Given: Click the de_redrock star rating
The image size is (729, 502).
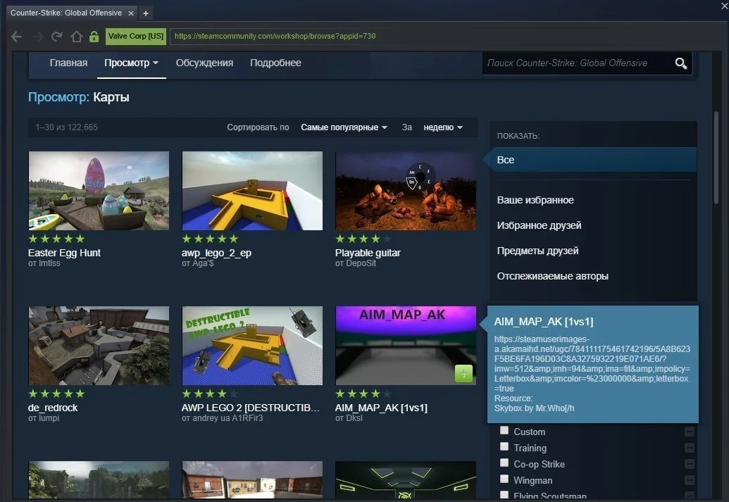Looking at the screenshot, I should click(x=57, y=394).
